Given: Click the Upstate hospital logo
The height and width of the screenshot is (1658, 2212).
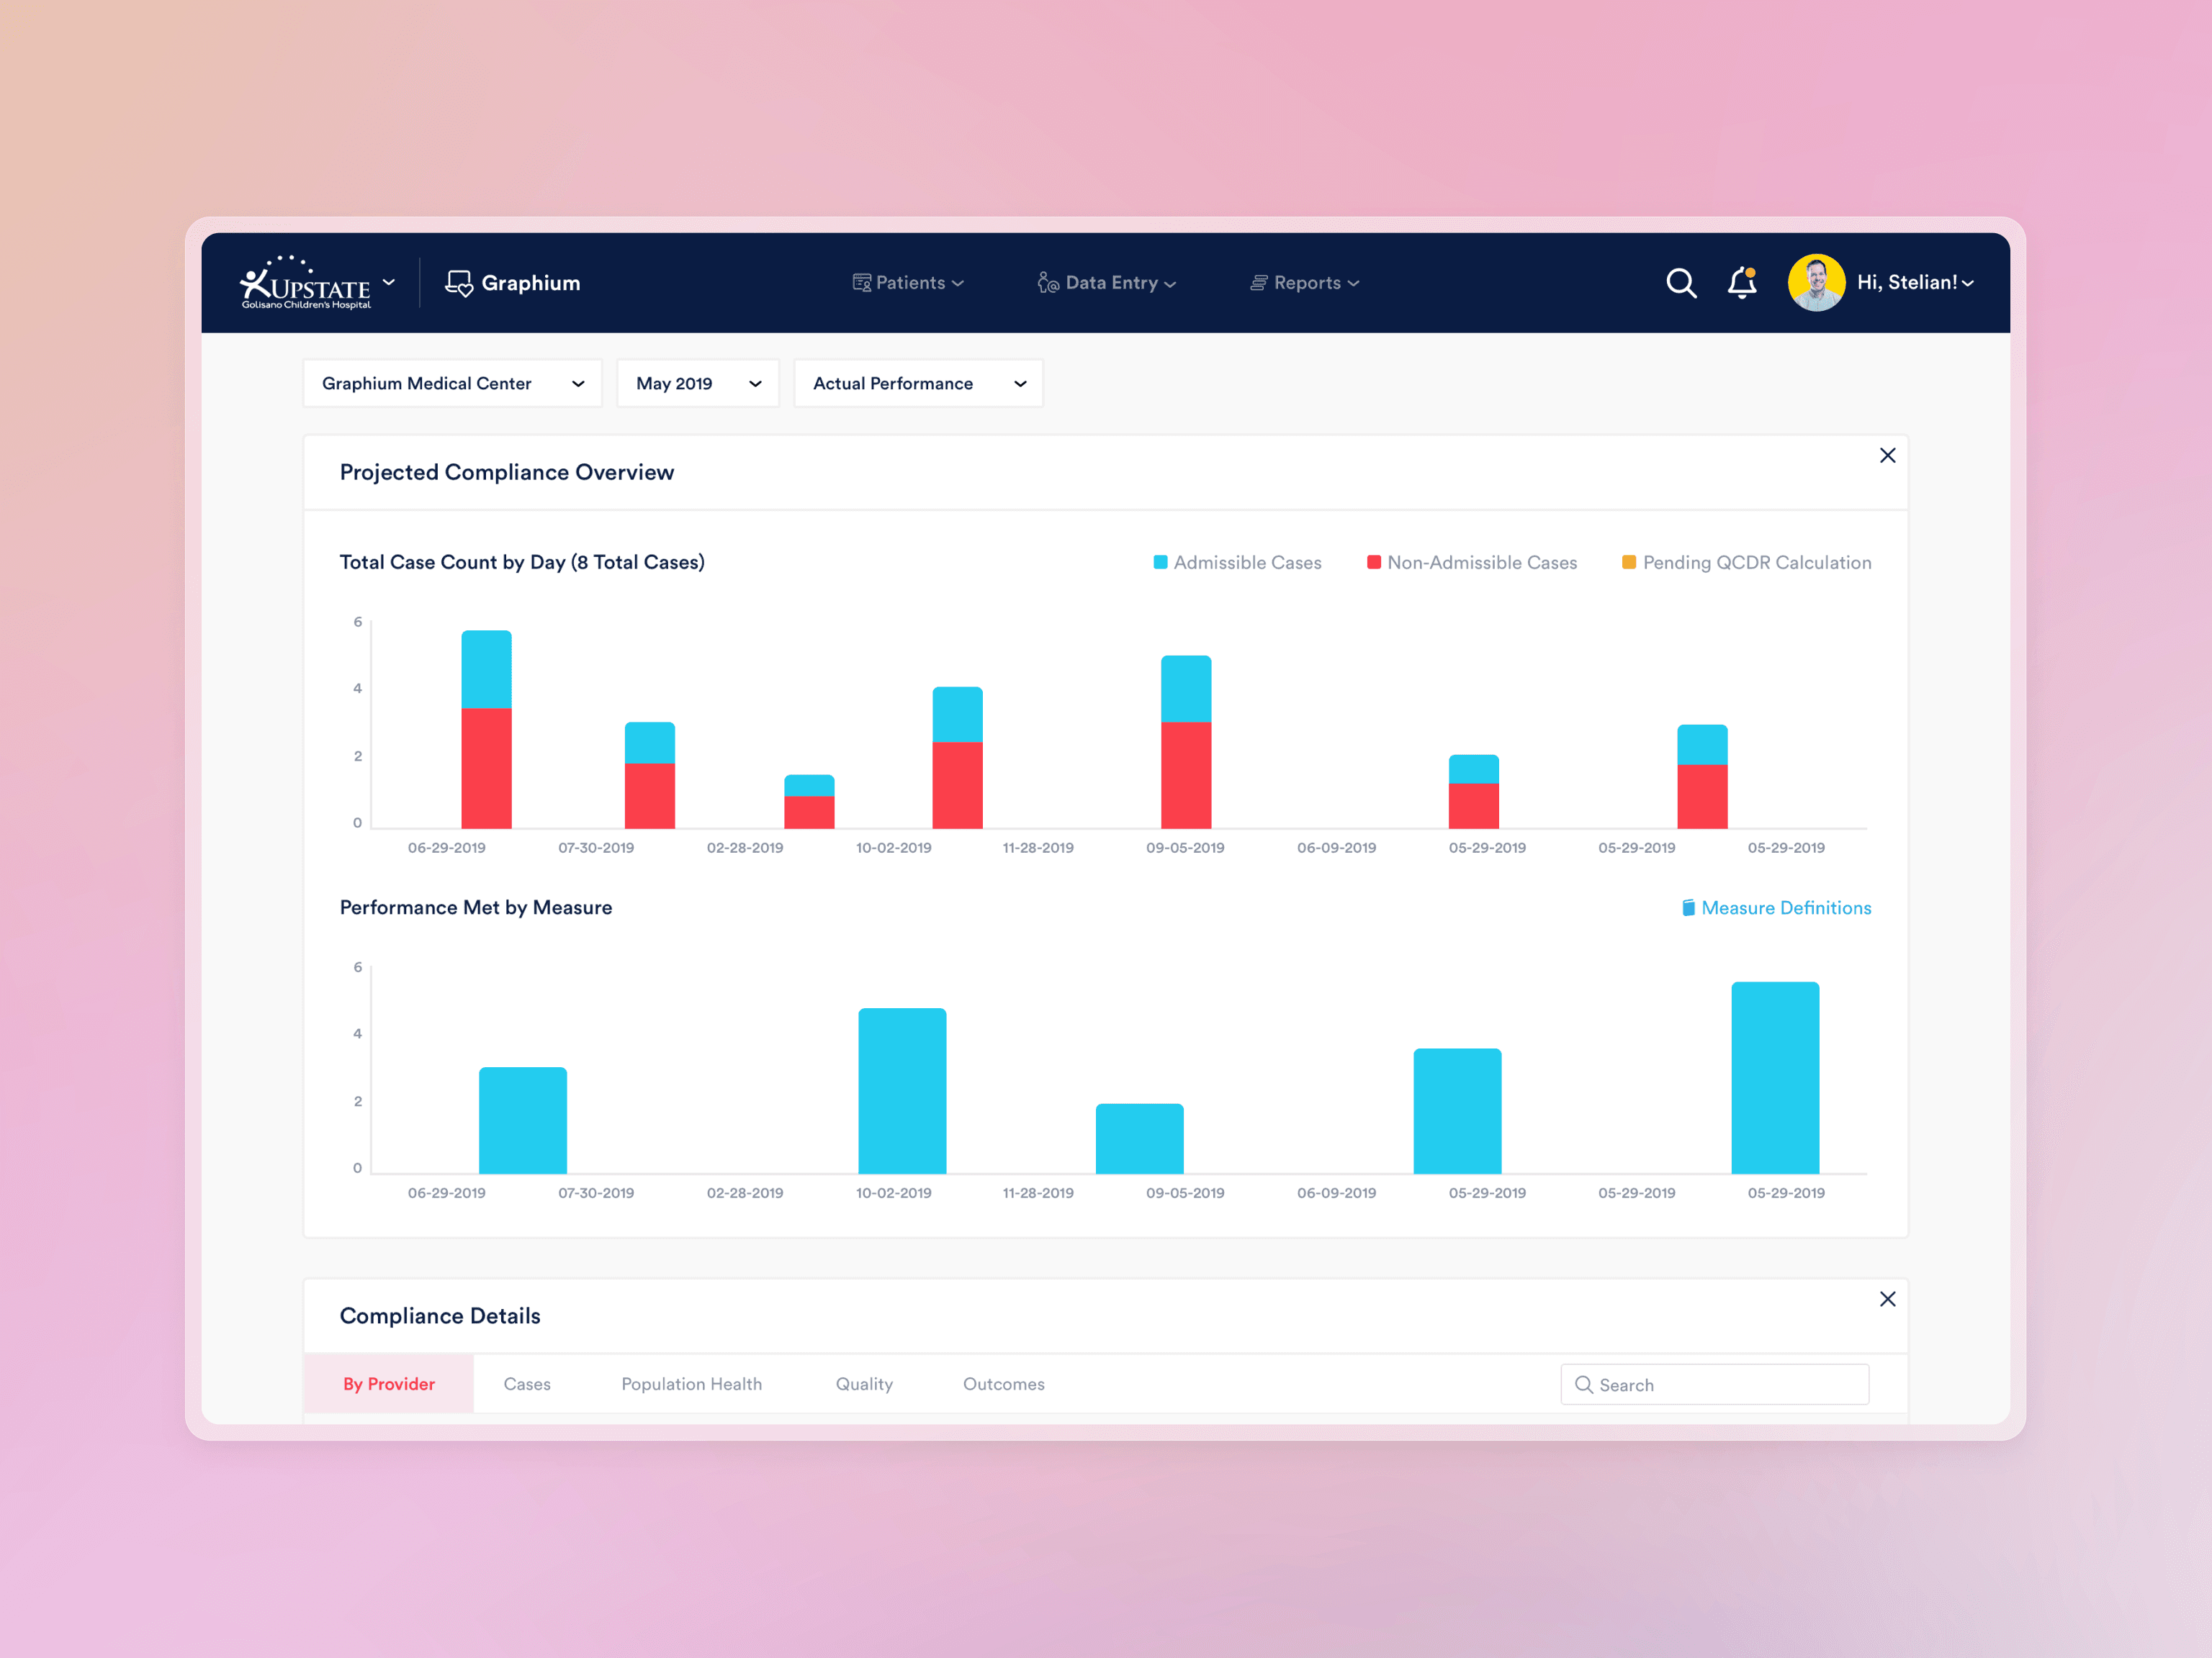Looking at the screenshot, I should click(x=306, y=283).
